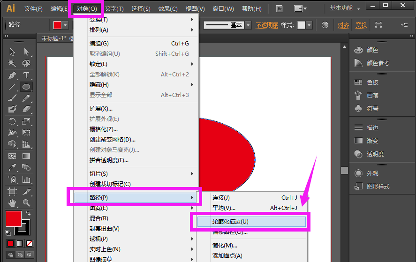
Task: Select the Zoom magnifier tool
Action: (x=26, y=203)
